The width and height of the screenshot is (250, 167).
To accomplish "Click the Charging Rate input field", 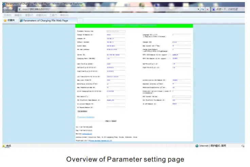I will (x=116, y=59).
